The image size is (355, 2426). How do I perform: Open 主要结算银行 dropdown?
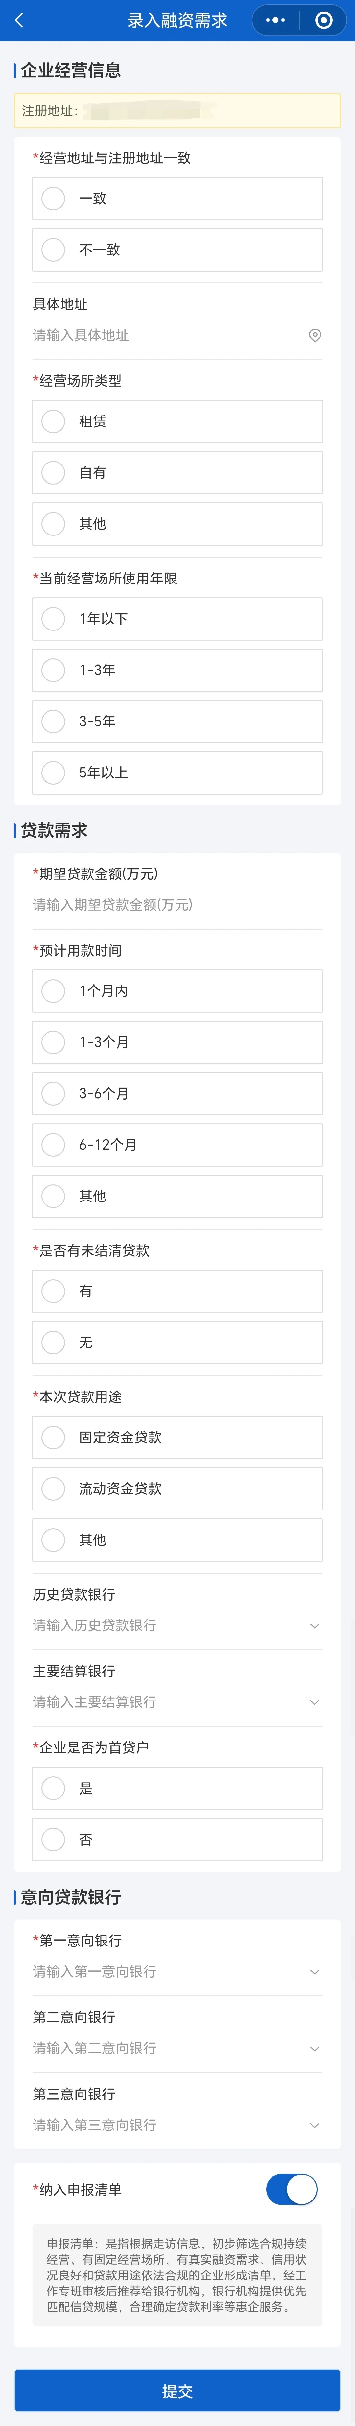[177, 1702]
